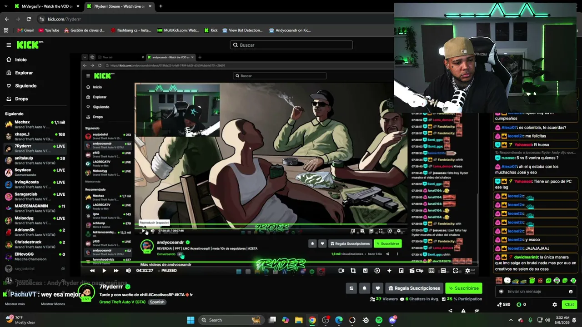Toggle notifications bell for 7Ryderrr
The height and width of the screenshot is (327, 582).
click(x=364, y=288)
